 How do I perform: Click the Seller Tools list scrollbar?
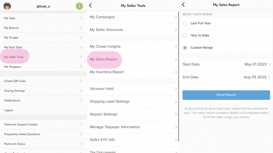(179, 76)
